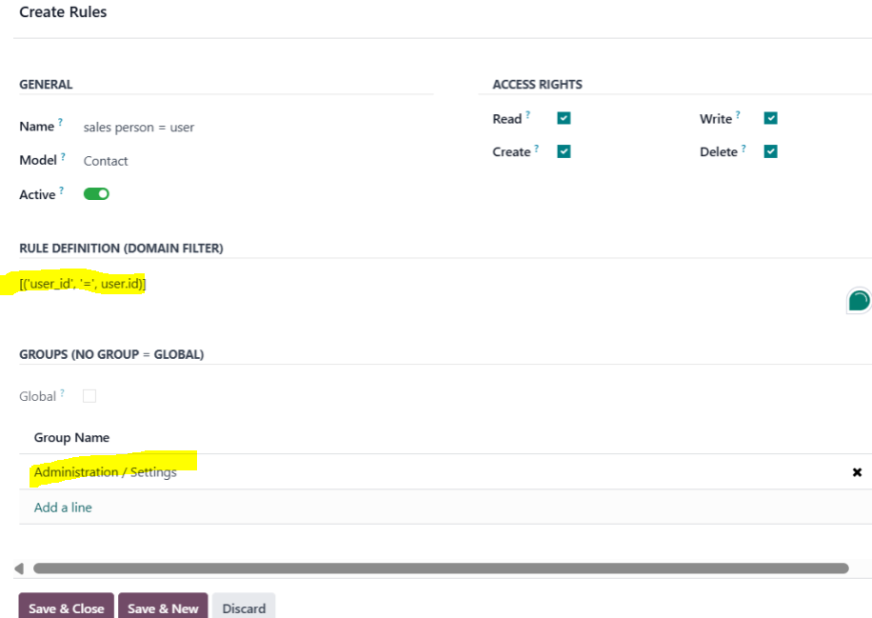Remove Administration / Settings group row

coord(857,472)
